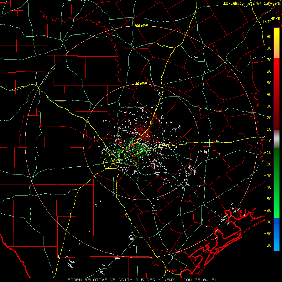The height and width of the screenshot is (282, 282).
Task: Click the -20 value on velocity scale
Action: pyautogui.click(x=268, y=164)
